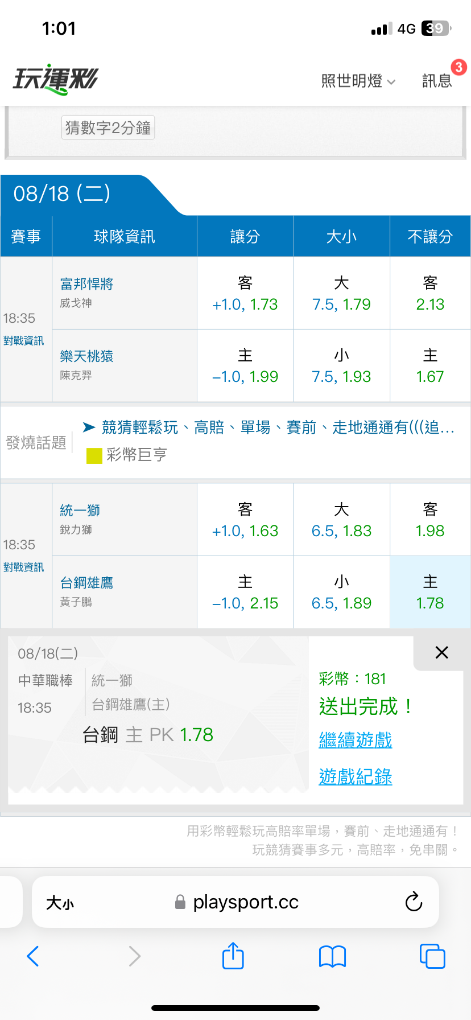Open 遊戲紀錄 link
471x1020 pixels.
356,776
